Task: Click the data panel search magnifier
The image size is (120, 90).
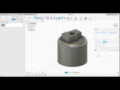Action: click(22, 22)
